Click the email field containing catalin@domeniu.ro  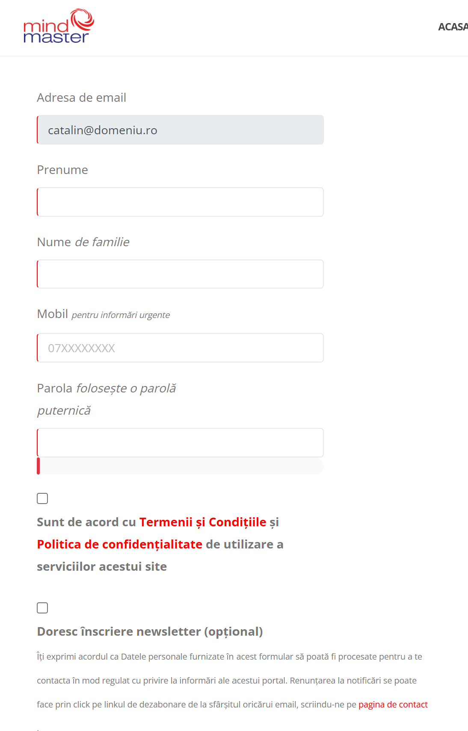[x=180, y=130]
